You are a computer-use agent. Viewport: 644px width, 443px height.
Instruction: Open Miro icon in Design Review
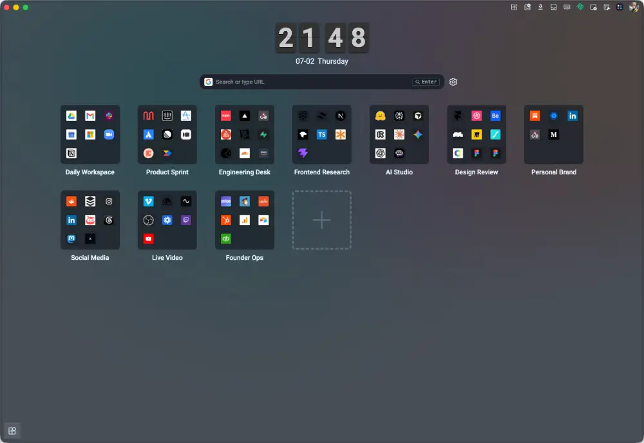pos(477,134)
